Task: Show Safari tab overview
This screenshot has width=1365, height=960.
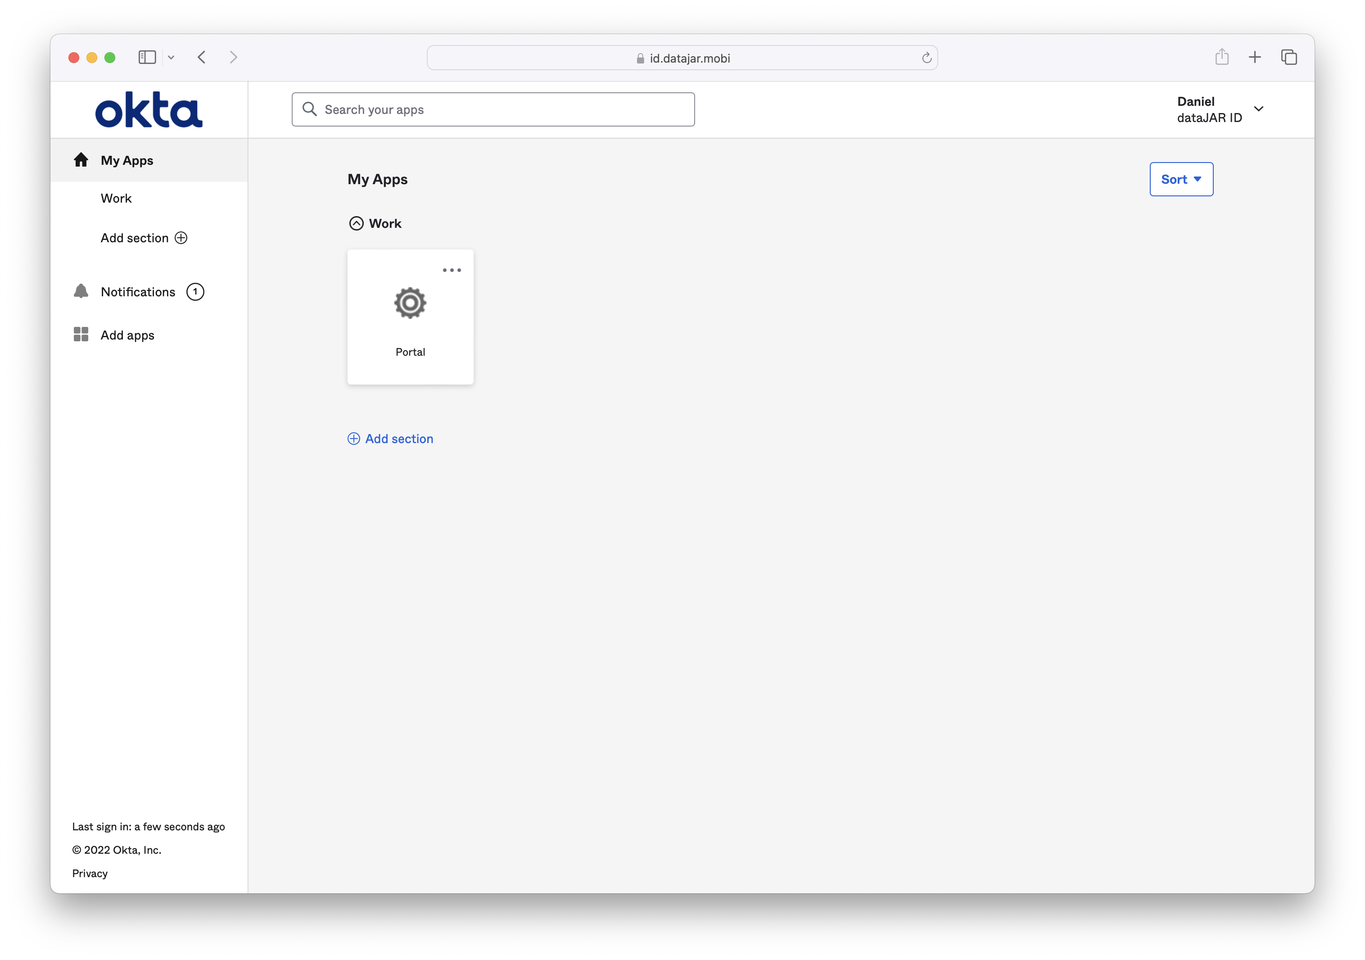Action: click(x=1289, y=57)
